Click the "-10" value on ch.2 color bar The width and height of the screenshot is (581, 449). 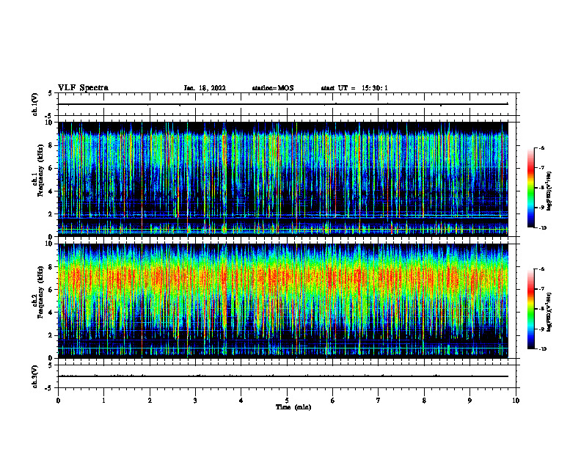click(542, 349)
